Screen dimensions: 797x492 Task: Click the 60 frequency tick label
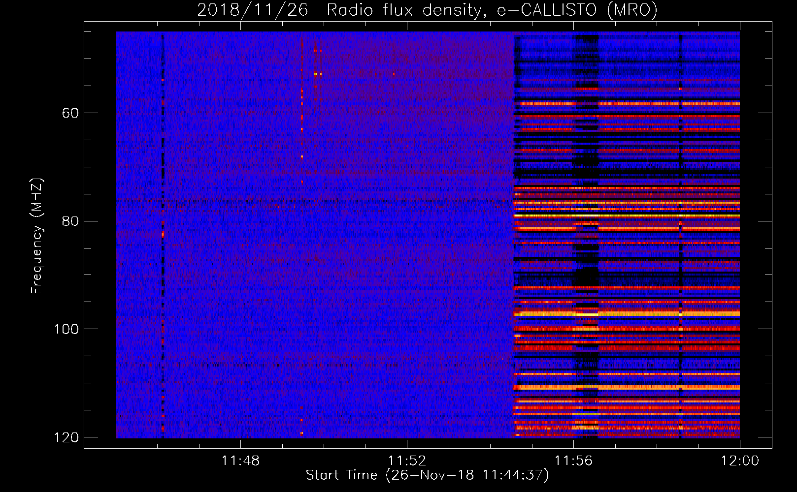tap(70, 113)
